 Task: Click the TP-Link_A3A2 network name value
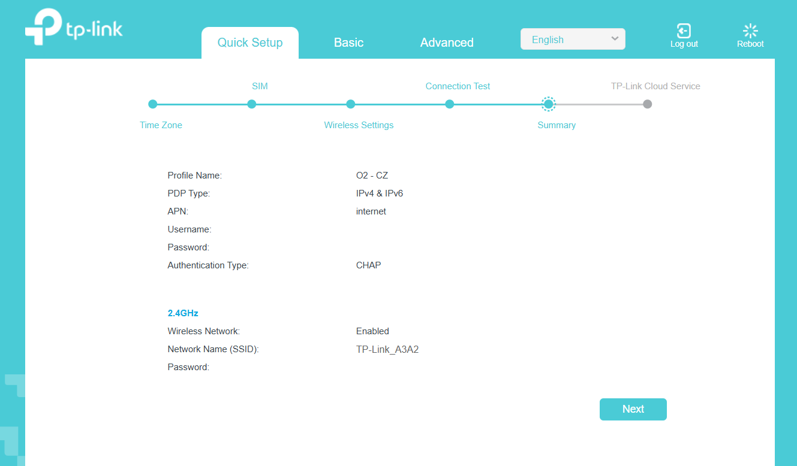tap(387, 349)
